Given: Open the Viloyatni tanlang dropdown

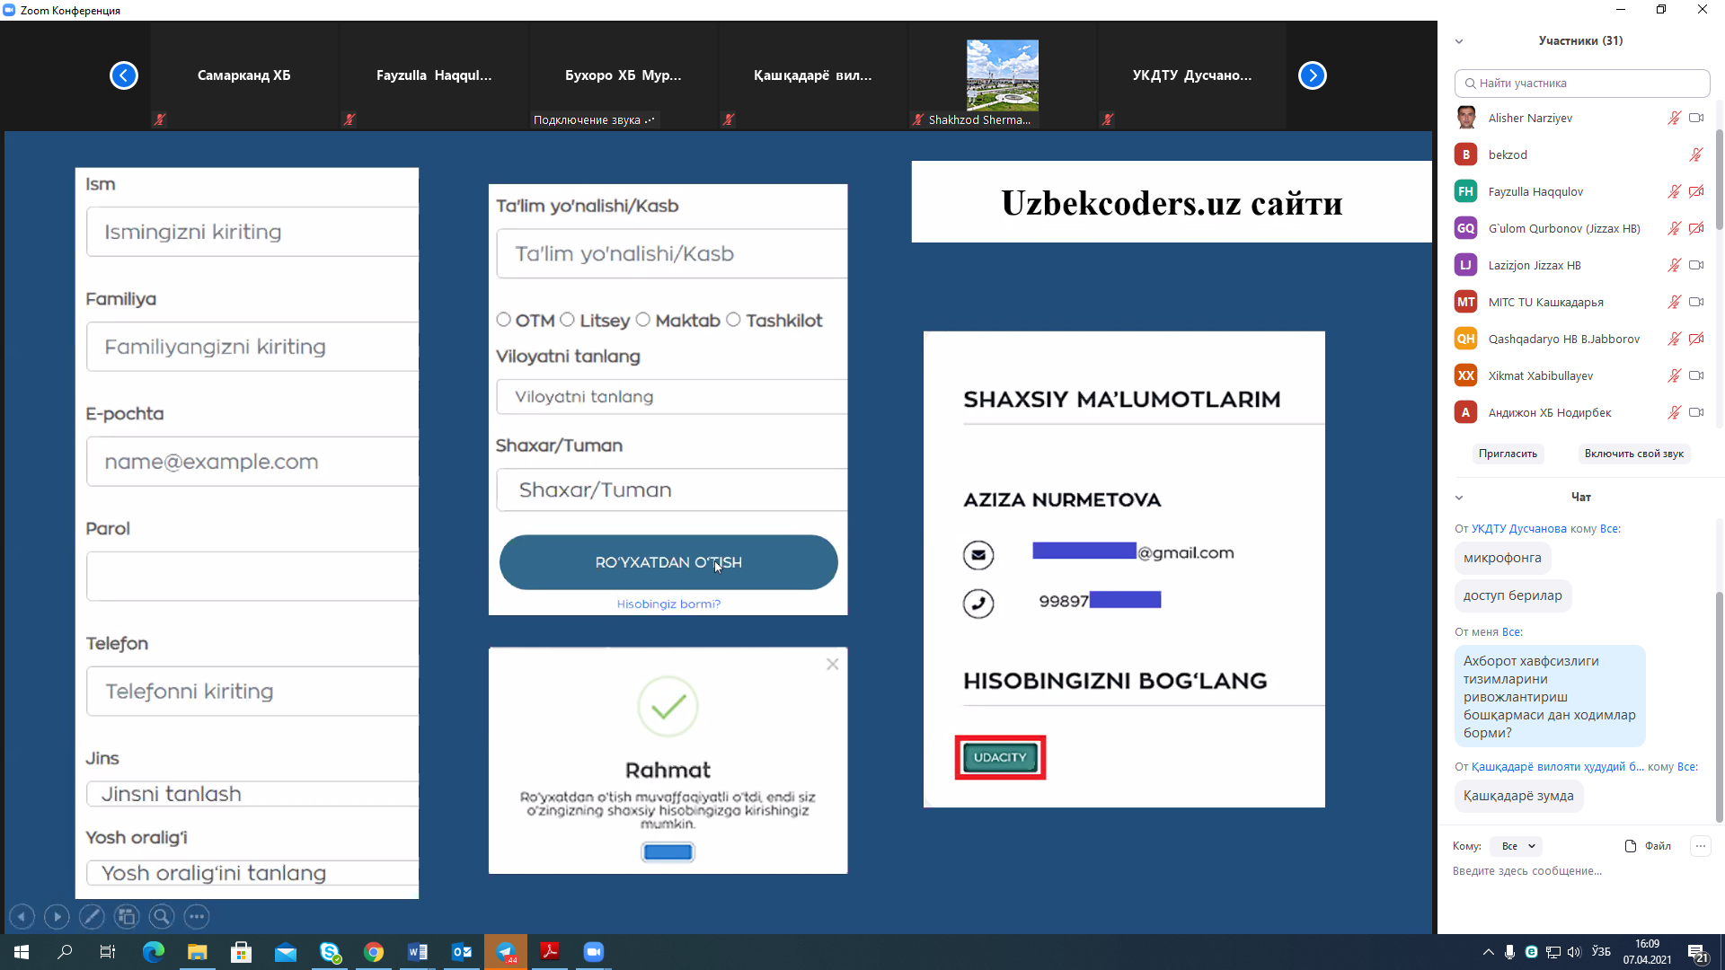Looking at the screenshot, I should point(672,397).
